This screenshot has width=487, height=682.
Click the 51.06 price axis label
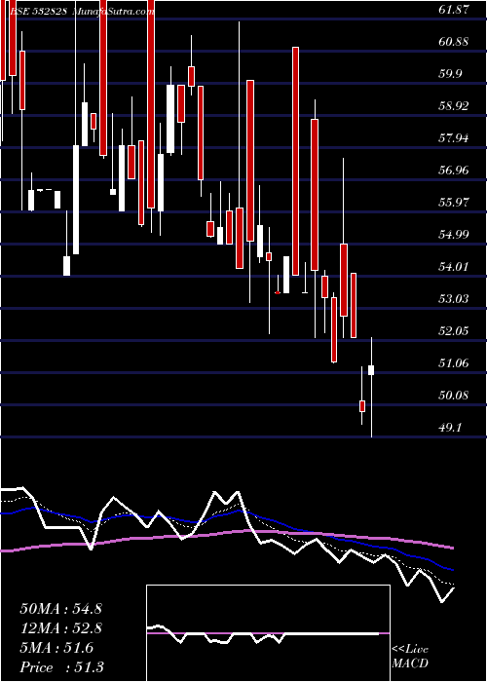click(454, 363)
